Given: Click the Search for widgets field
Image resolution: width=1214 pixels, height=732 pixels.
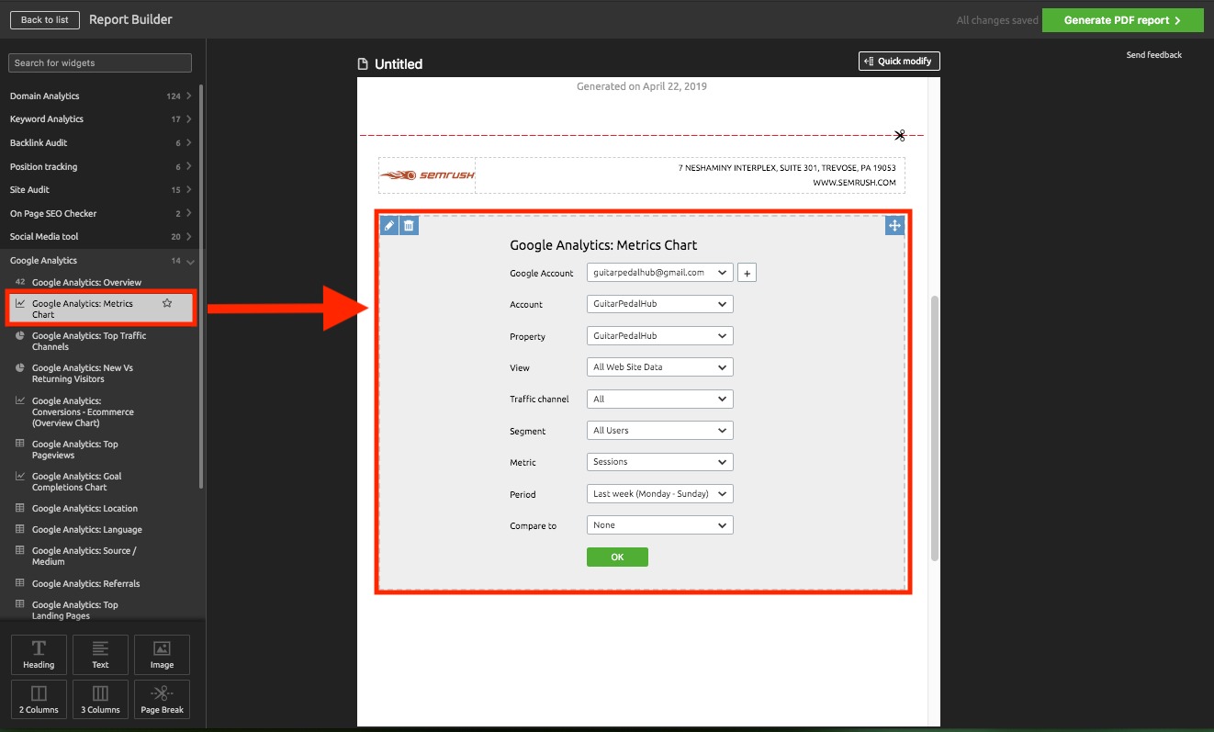Looking at the screenshot, I should tap(99, 62).
